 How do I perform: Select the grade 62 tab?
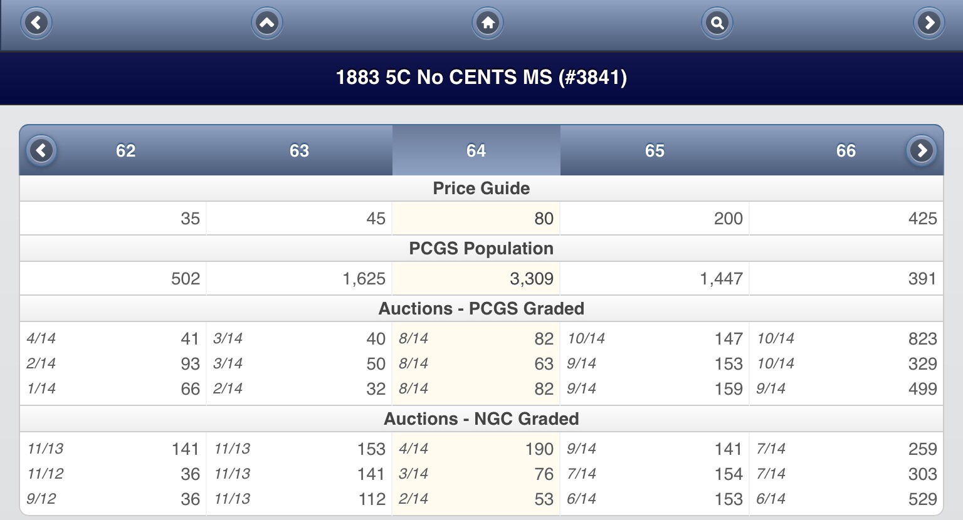tap(125, 150)
